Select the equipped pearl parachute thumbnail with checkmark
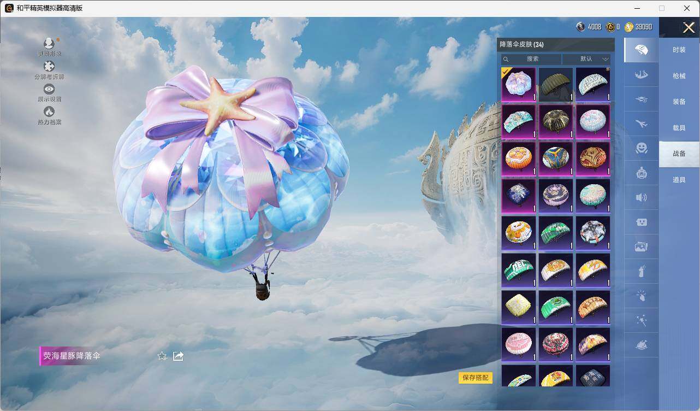The image size is (700, 411). point(519,85)
